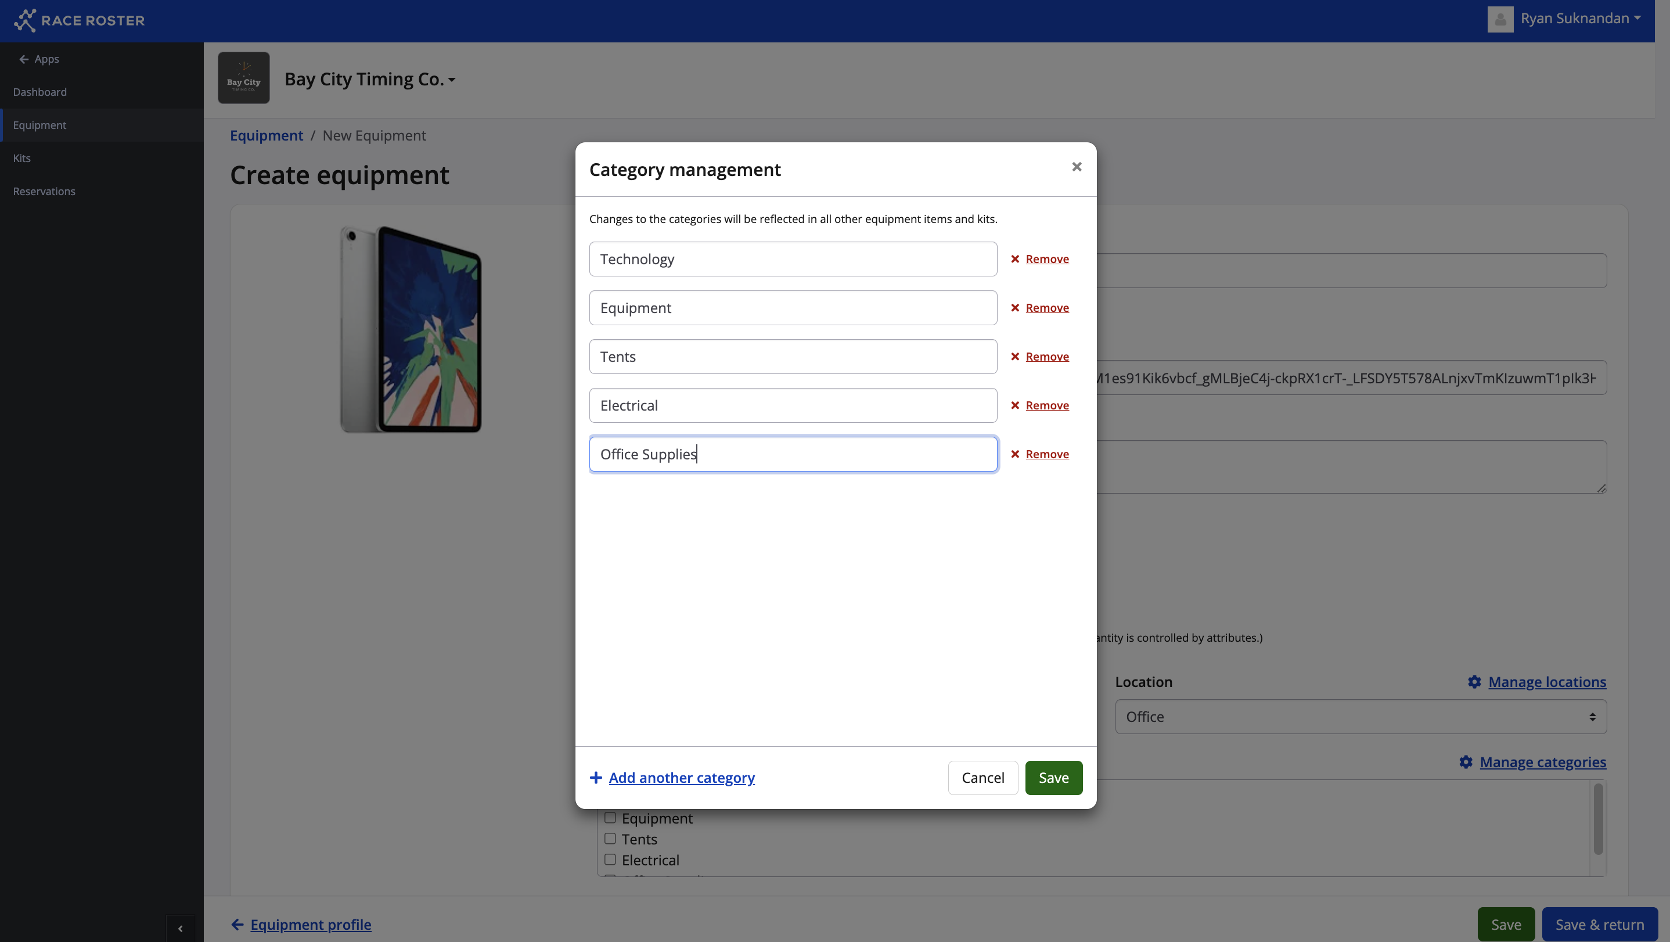Check the Electrical category checkbox
Screen dimensions: 1670x942
click(610, 860)
